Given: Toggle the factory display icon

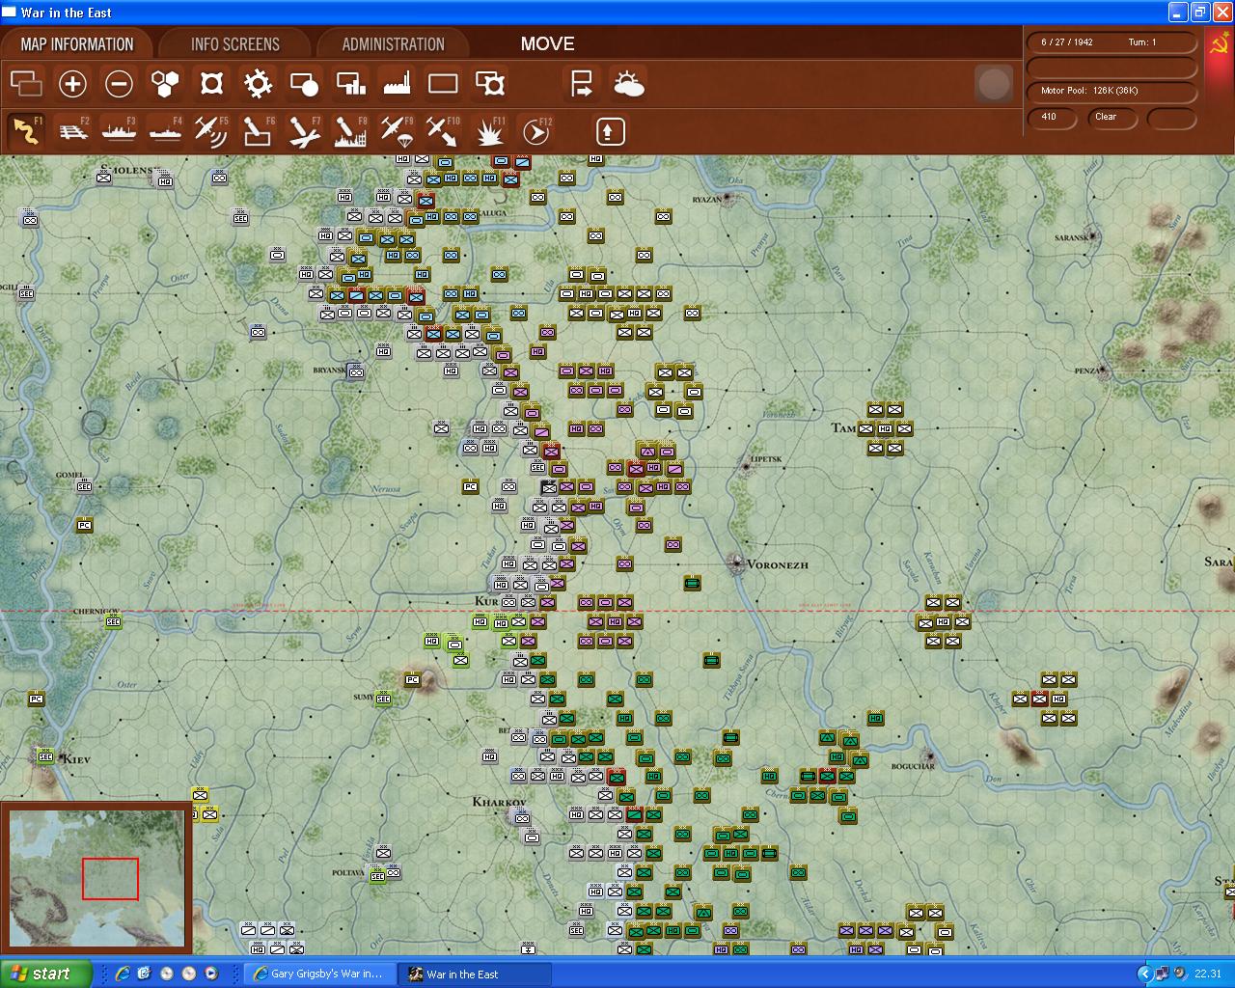Looking at the screenshot, I should [x=397, y=84].
